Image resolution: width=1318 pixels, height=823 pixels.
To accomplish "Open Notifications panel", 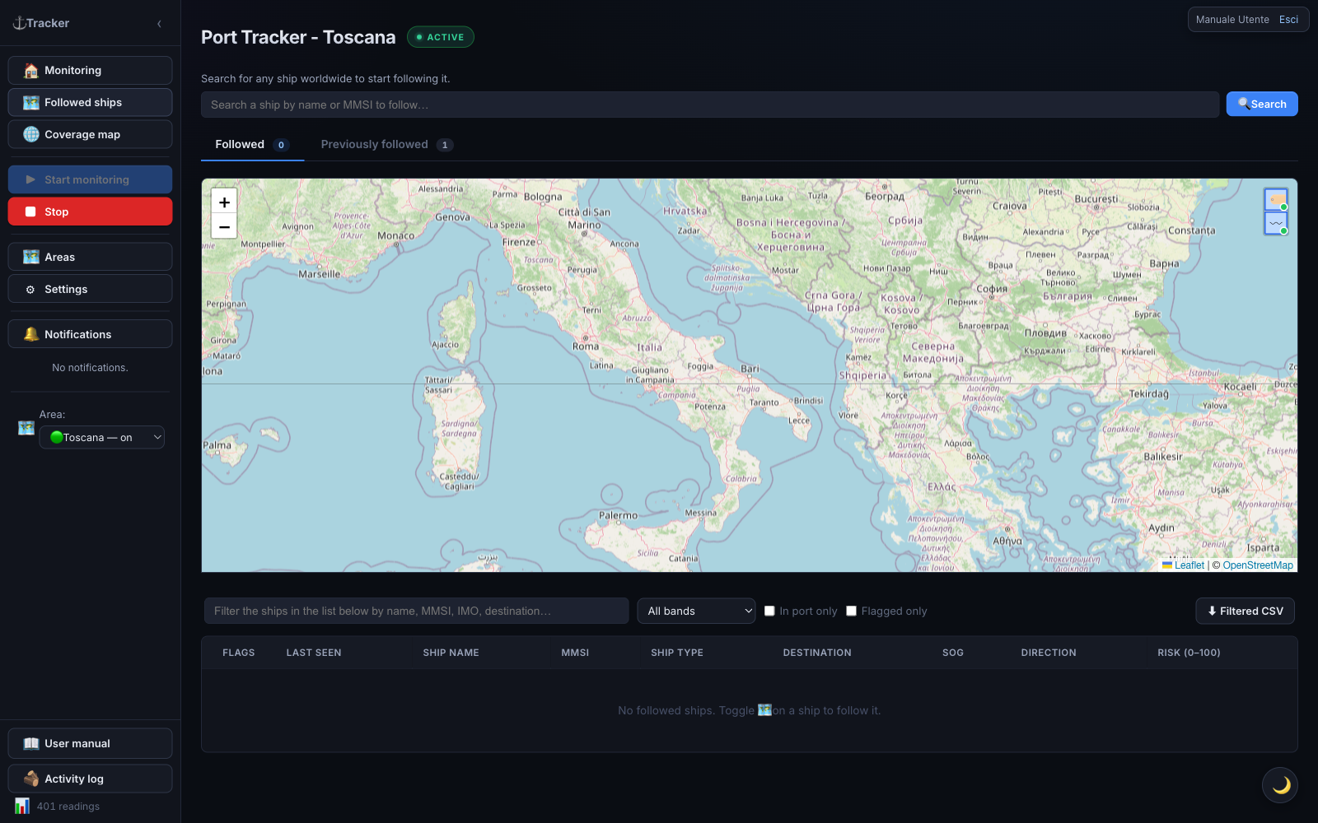I will (x=90, y=334).
